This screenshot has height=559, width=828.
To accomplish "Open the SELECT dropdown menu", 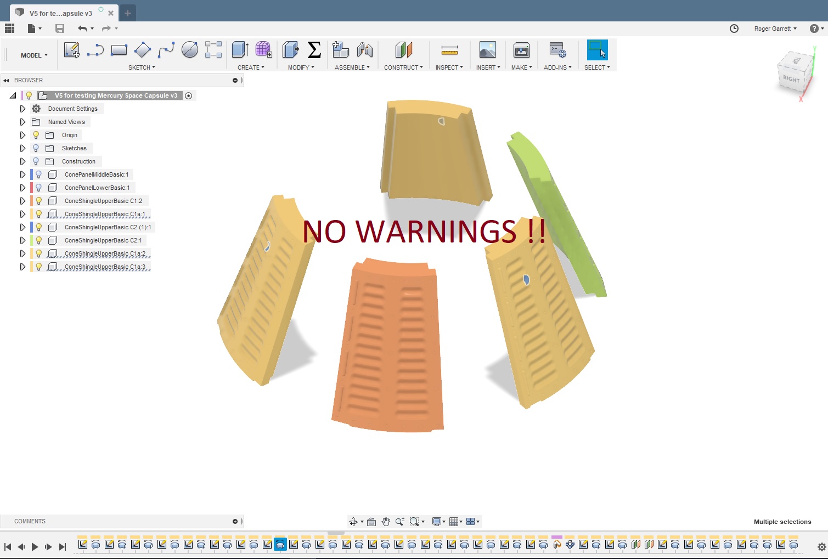I will (598, 67).
